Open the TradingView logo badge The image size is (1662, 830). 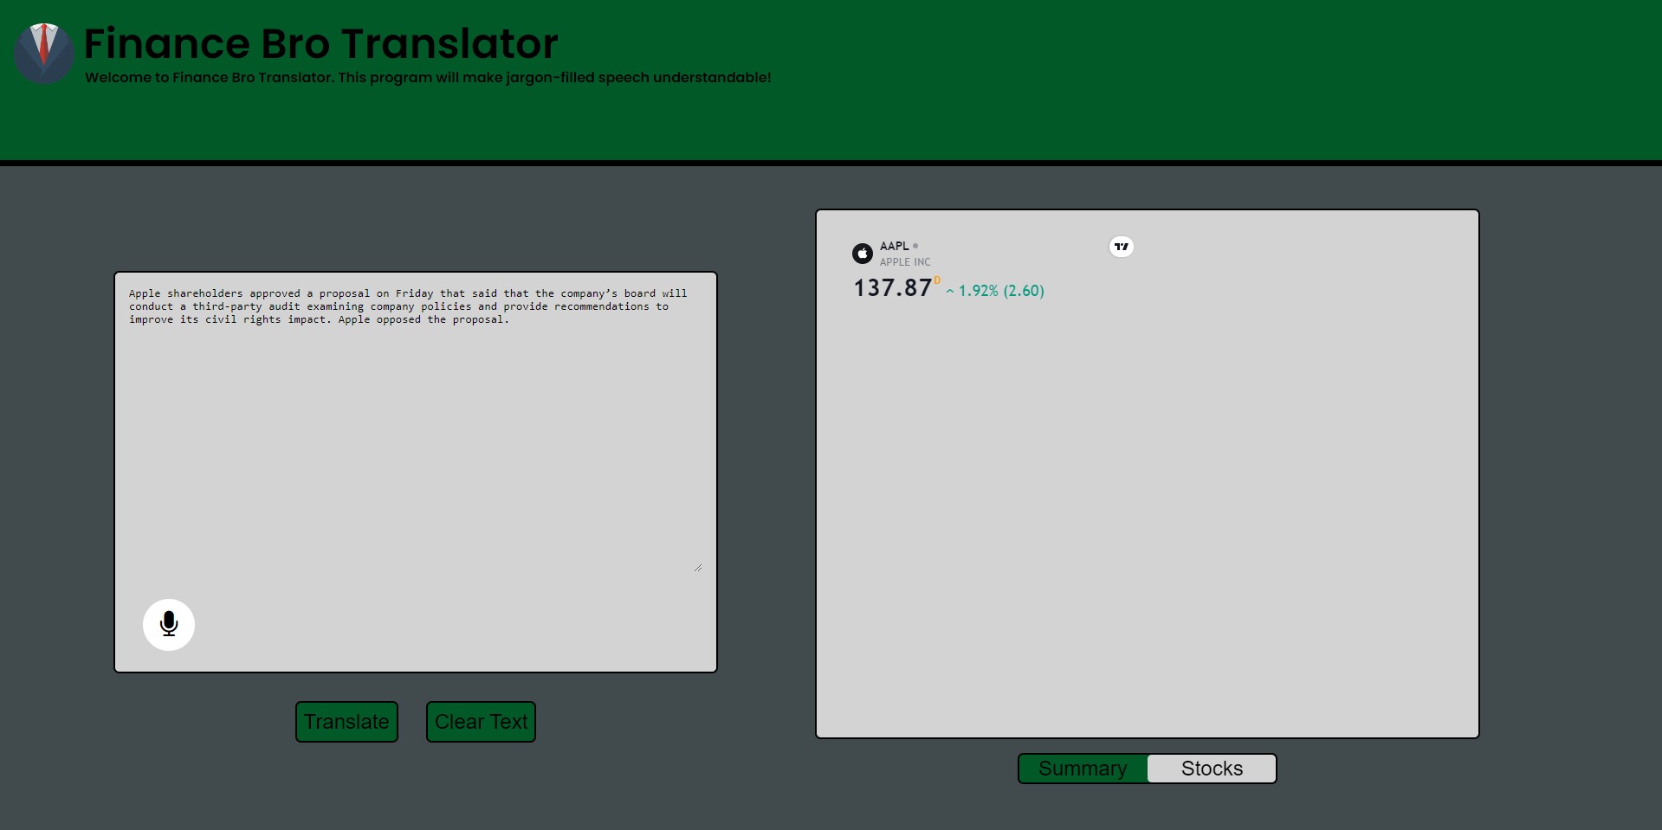[1122, 247]
